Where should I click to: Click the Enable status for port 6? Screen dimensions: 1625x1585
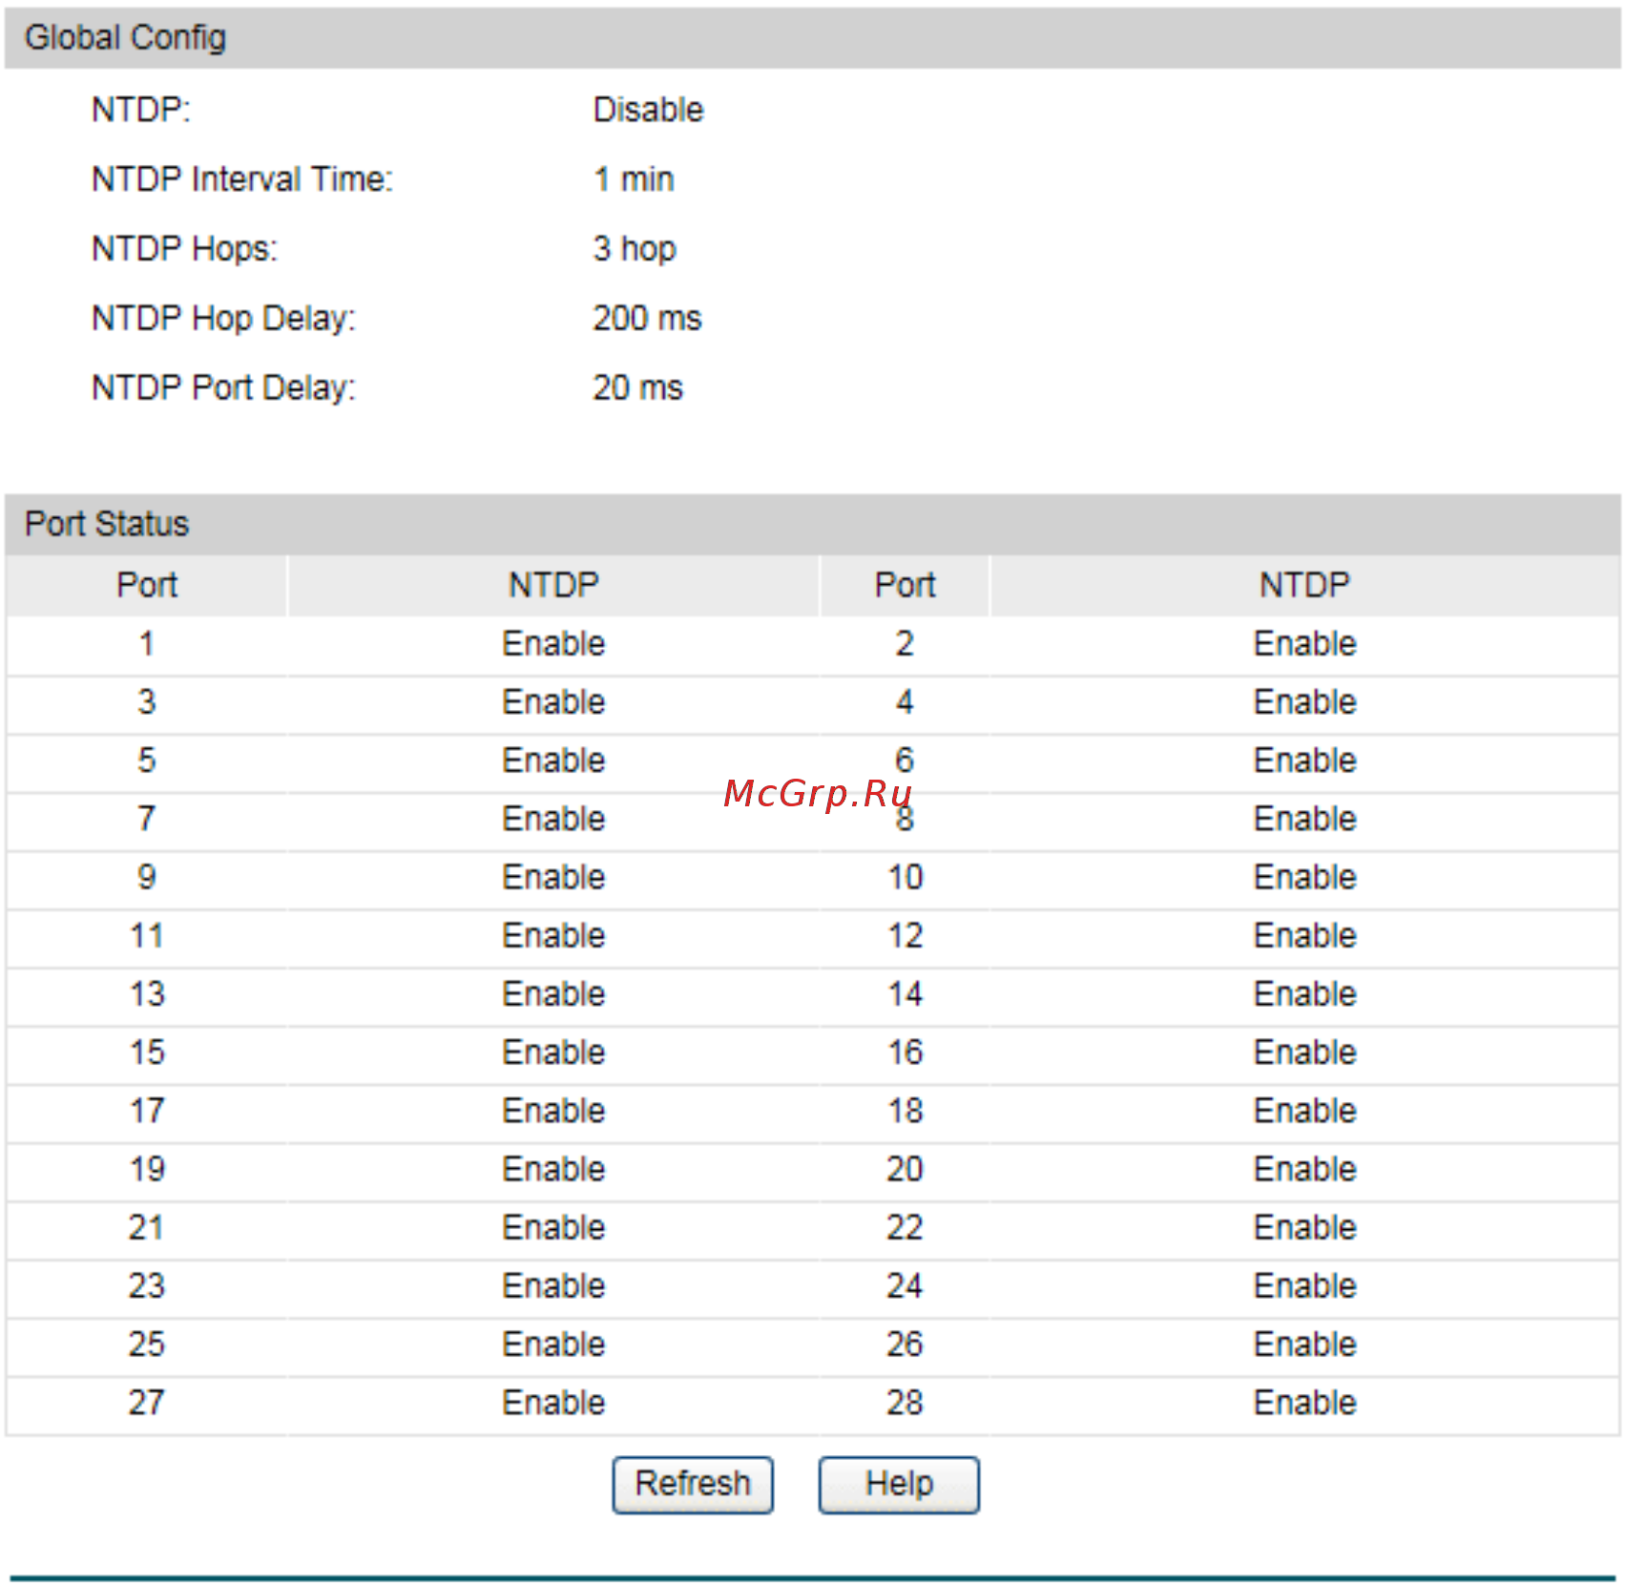[1304, 761]
